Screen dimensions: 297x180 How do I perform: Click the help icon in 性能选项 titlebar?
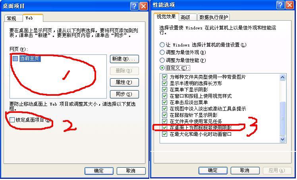(x=280, y=5)
